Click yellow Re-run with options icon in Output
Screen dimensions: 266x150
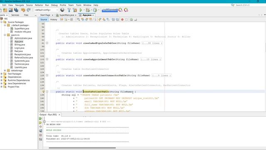tap(41, 122)
